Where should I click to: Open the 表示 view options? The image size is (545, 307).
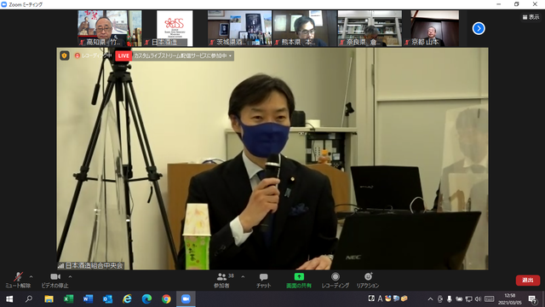tap(531, 17)
